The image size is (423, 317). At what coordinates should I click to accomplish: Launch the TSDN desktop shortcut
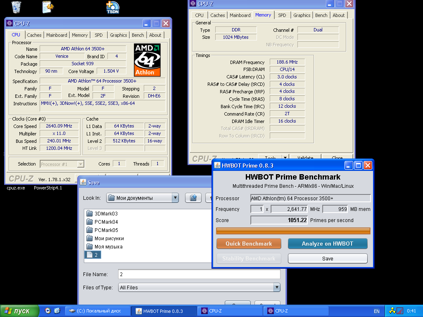pos(112,7)
